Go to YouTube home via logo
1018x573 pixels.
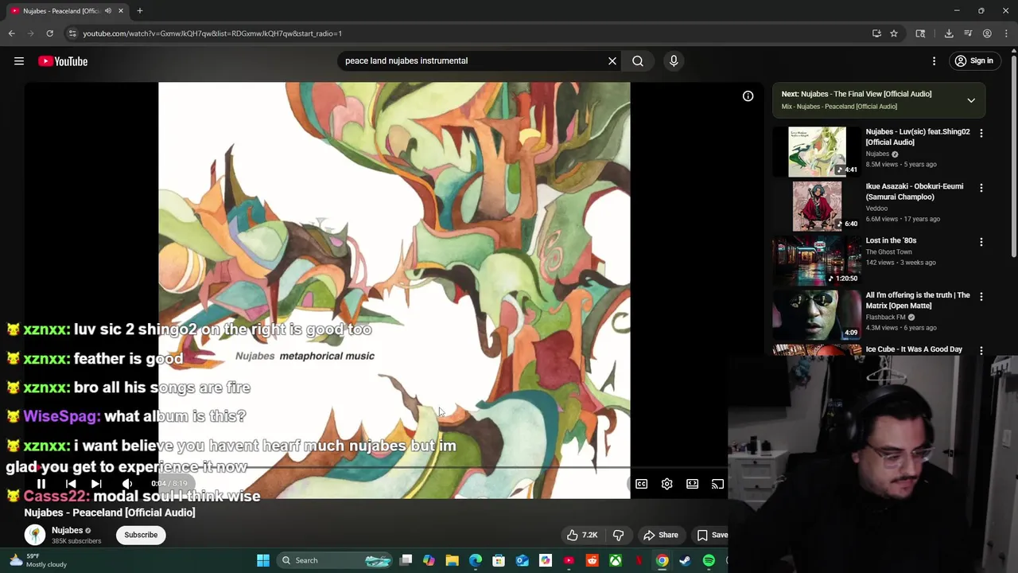pyautogui.click(x=63, y=61)
